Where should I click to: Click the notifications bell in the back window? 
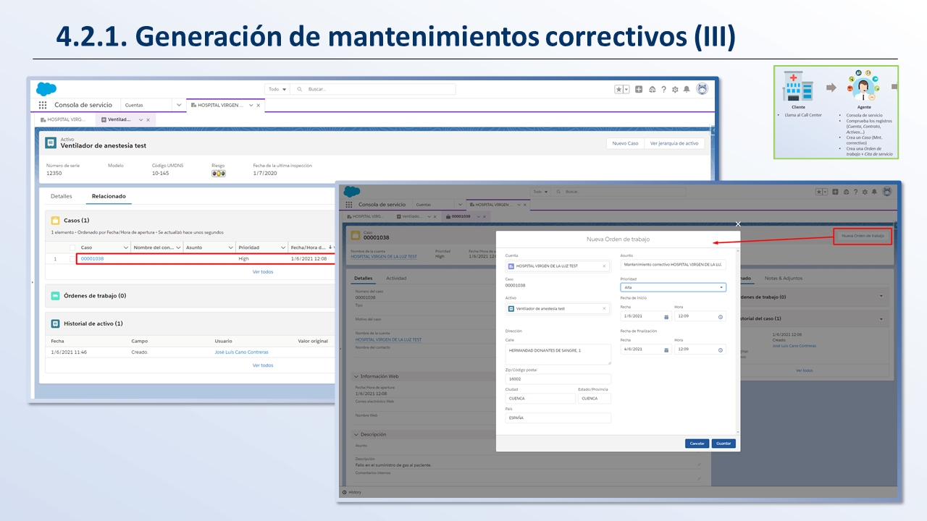(687, 89)
